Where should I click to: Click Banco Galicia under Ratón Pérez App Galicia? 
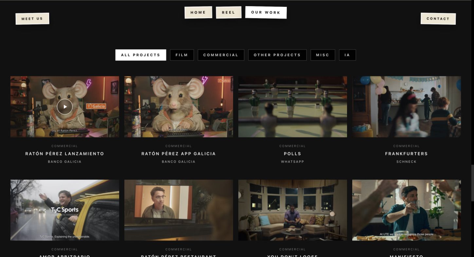[x=179, y=162]
